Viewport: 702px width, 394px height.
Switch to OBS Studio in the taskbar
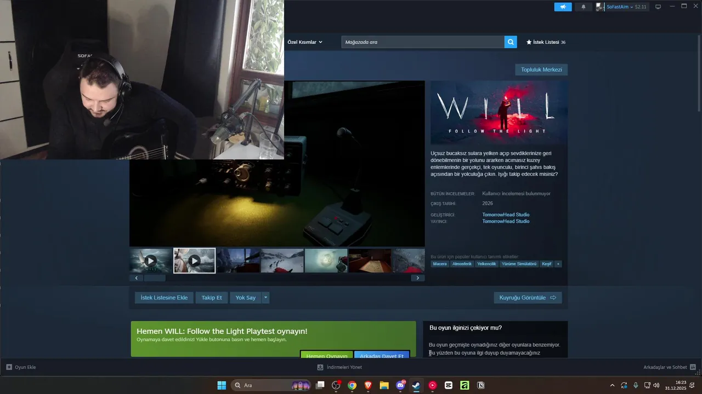336,385
